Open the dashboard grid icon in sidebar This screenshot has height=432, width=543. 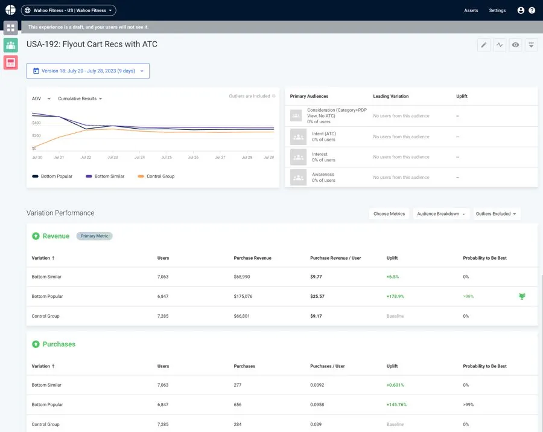11,28
